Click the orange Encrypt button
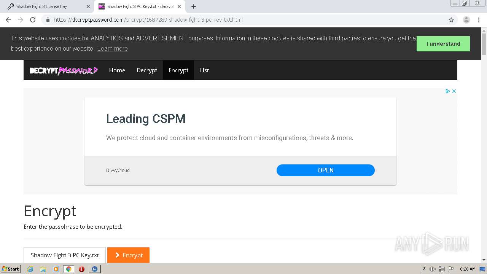This screenshot has height=274, width=487. pyautogui.click(x=129, y=255)
